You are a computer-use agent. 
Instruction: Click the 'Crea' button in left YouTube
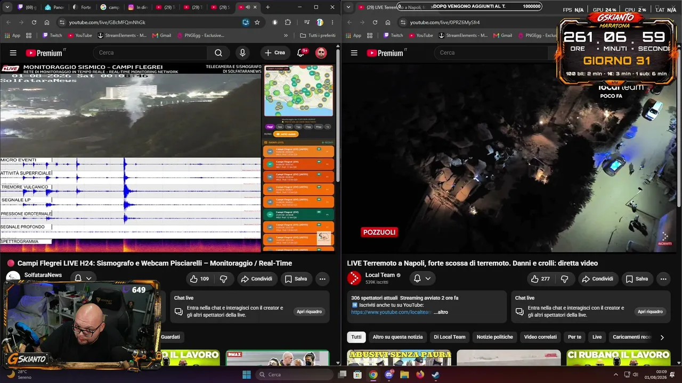275,53
